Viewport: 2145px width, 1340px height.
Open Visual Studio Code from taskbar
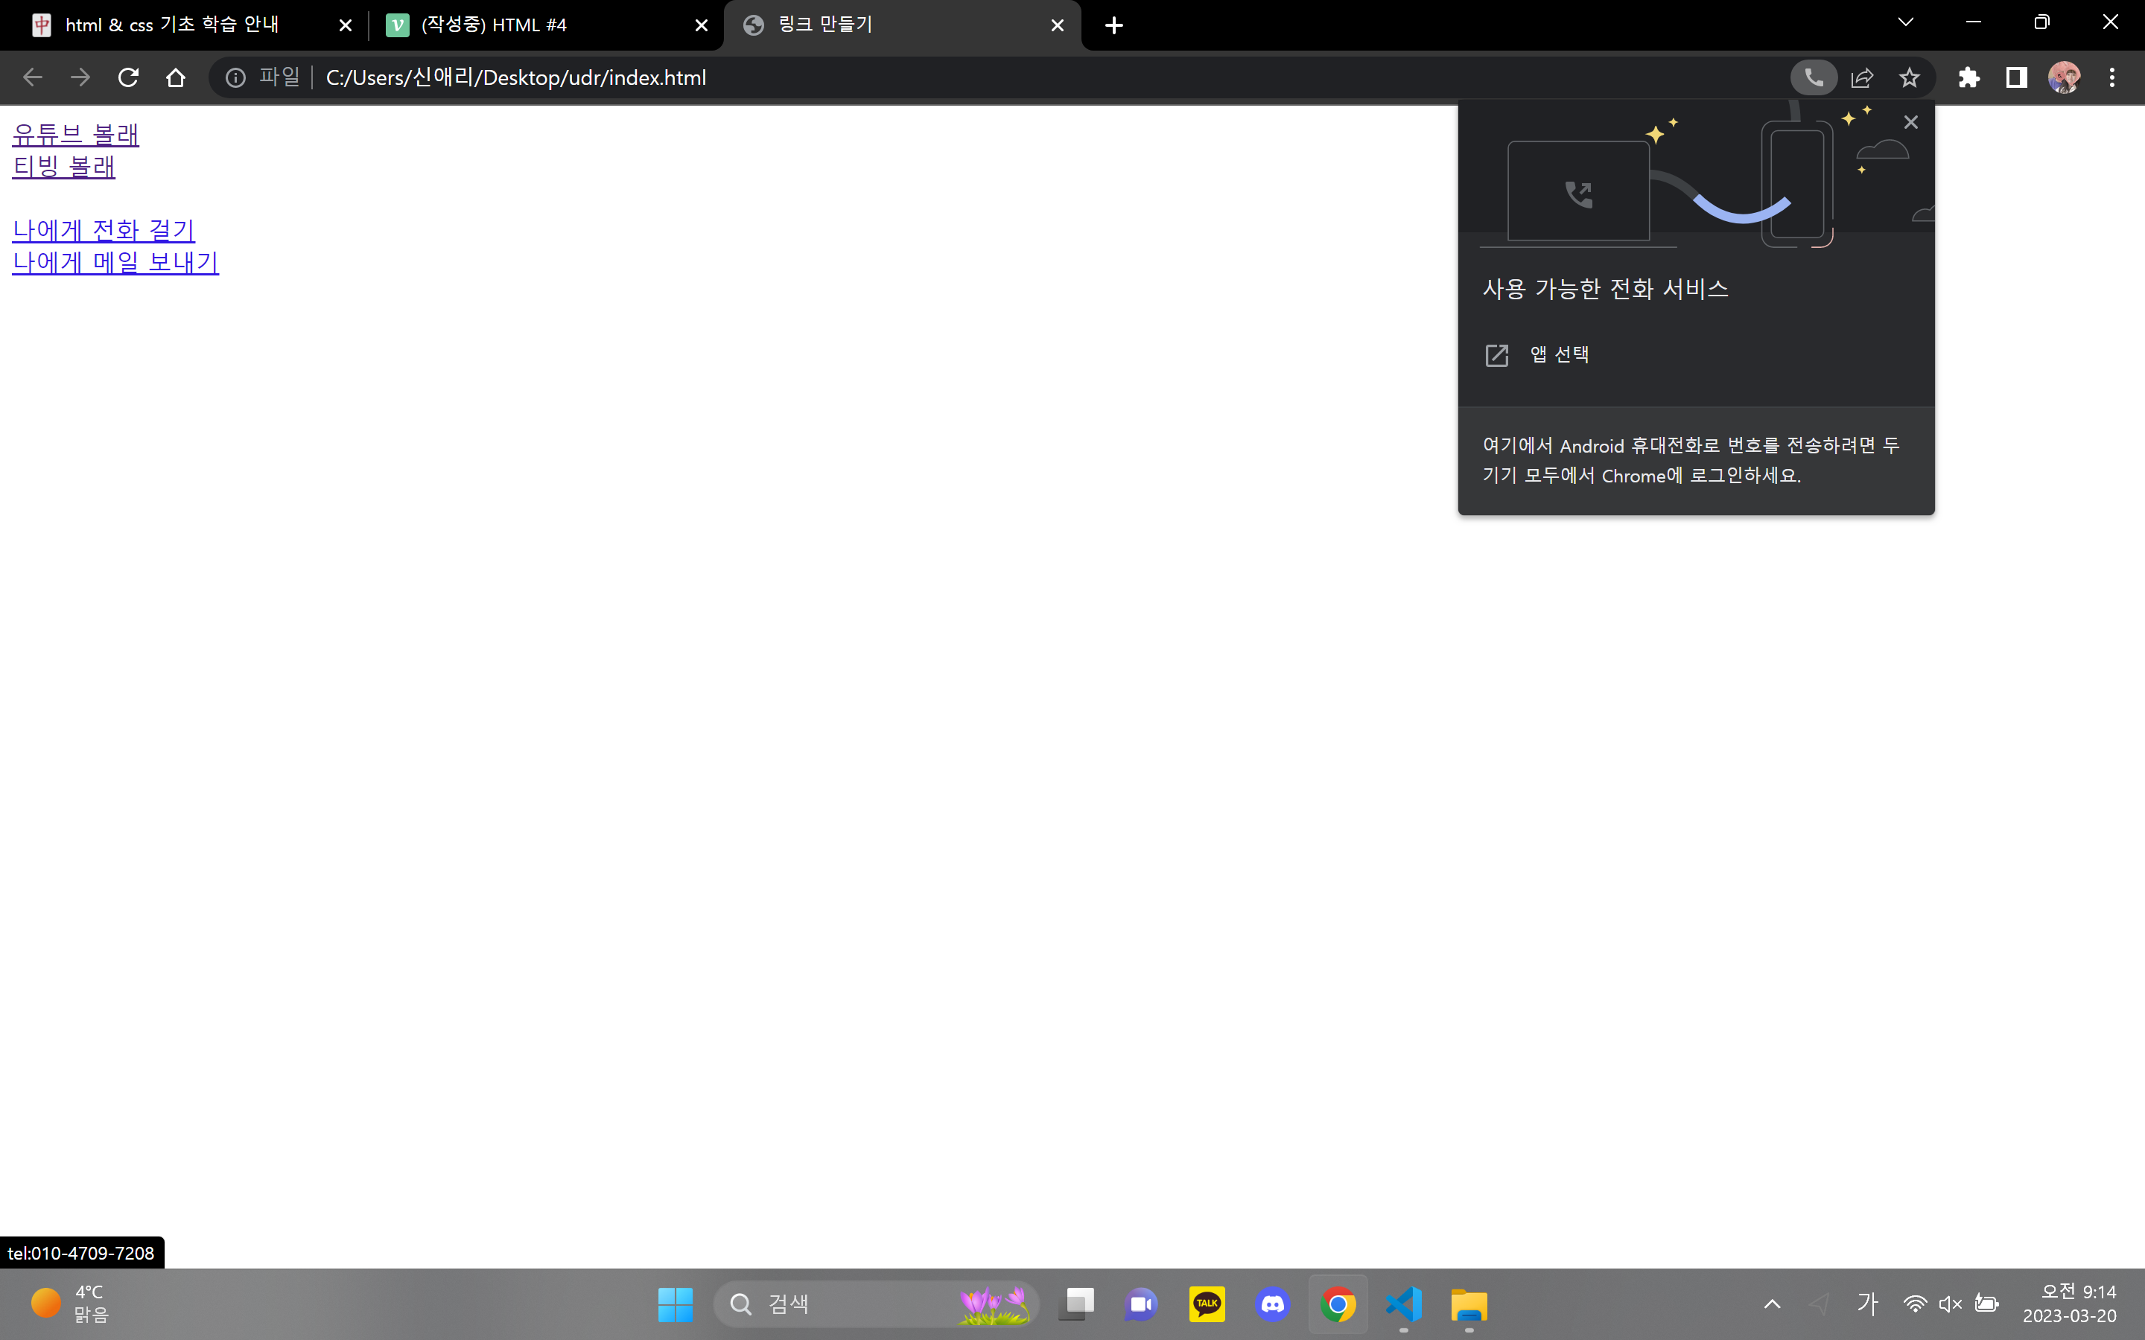tap(1404, 1304)
